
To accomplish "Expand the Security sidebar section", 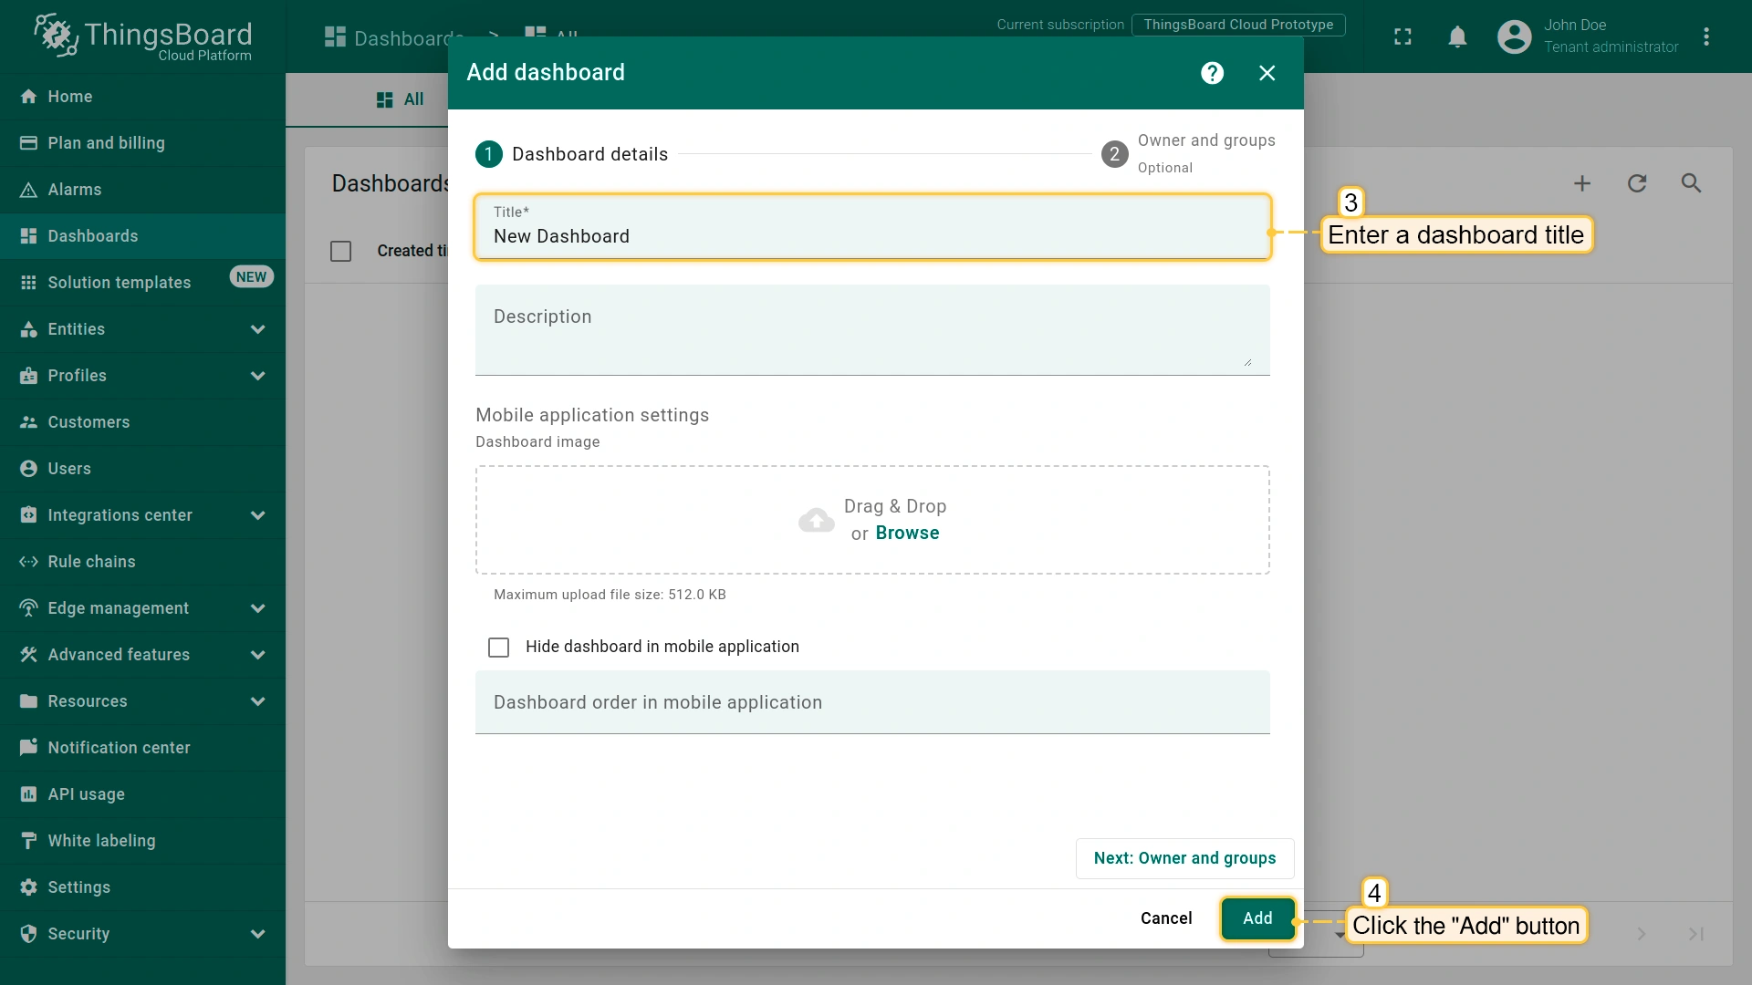I will tap(257, 934).
